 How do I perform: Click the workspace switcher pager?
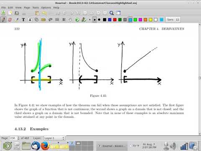[x=82, y=146]
